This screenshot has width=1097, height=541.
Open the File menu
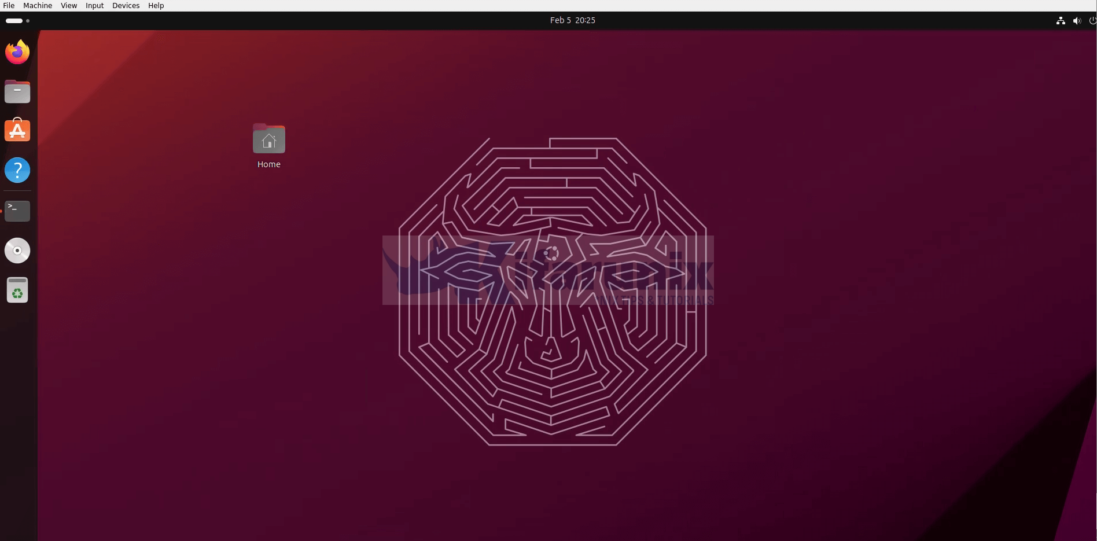click(9, 5)
